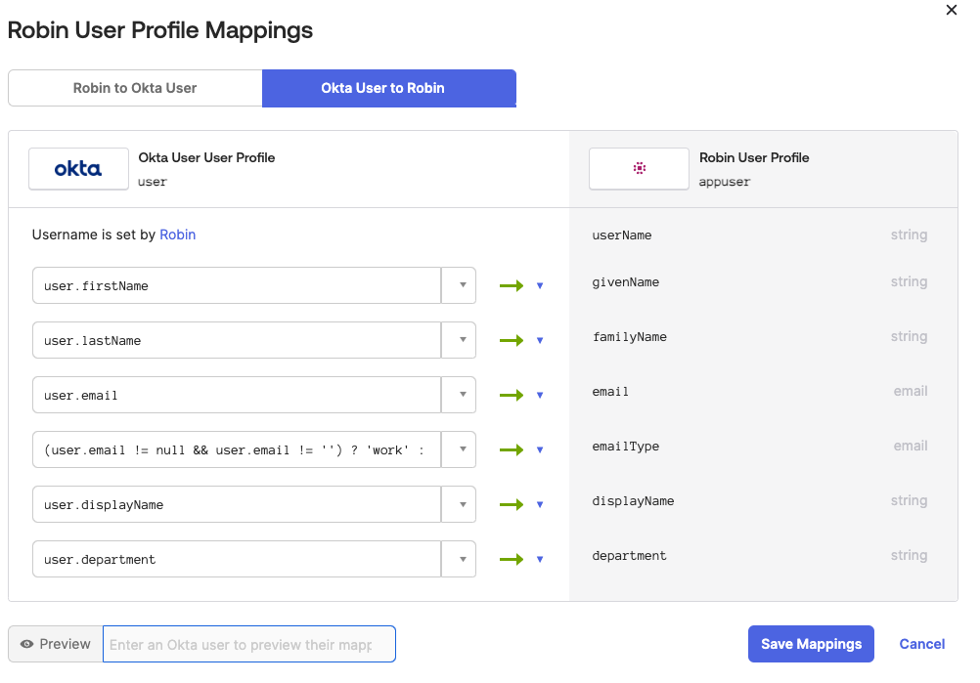Click the Save Mappings button
This screenshot has width=980, height=683.
click(x=811, y=644)
